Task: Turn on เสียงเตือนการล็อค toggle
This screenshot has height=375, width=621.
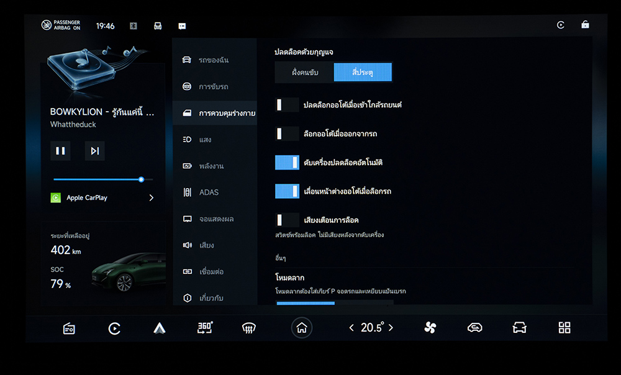Action: 287,220
